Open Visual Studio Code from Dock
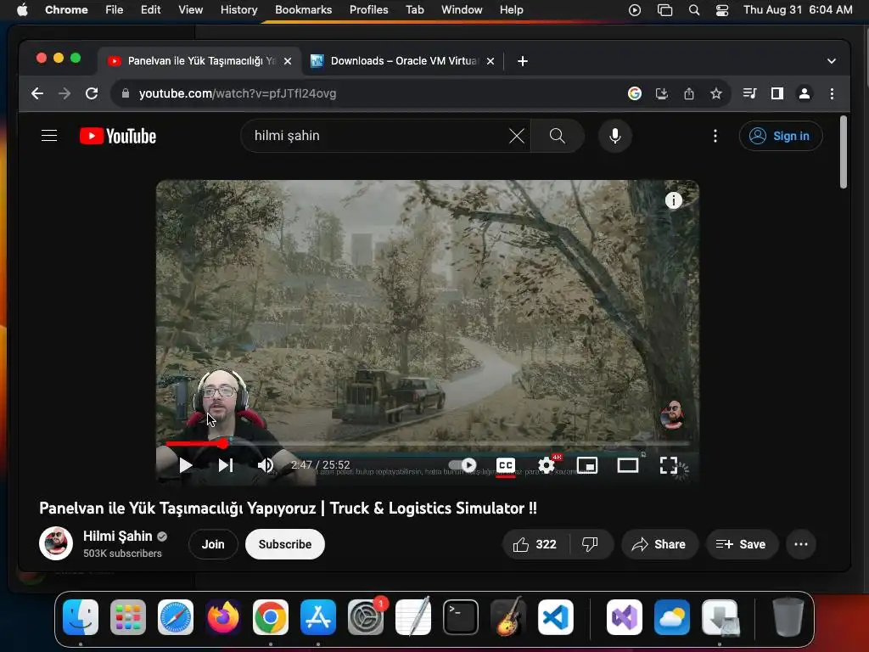This screenshot has height=652, width=869. click(555, 617)
